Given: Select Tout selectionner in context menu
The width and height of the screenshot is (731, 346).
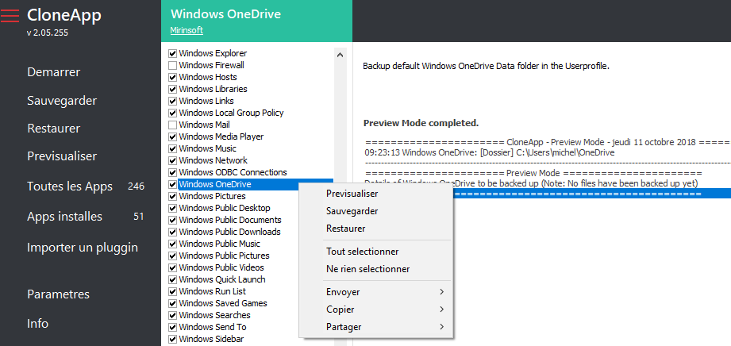Looking at the screenshot, I should pos(362,252).
